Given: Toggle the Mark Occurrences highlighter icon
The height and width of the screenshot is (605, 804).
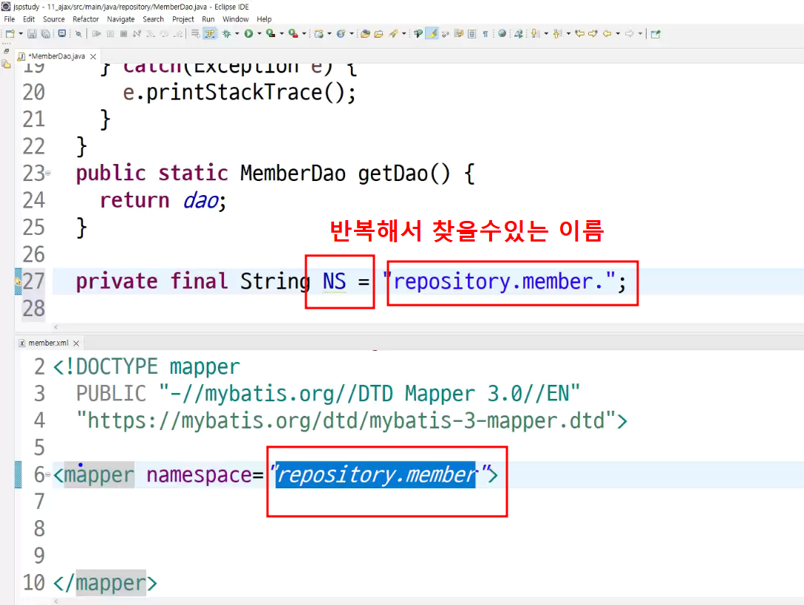Looking at the screenshot, I should 432,34.
